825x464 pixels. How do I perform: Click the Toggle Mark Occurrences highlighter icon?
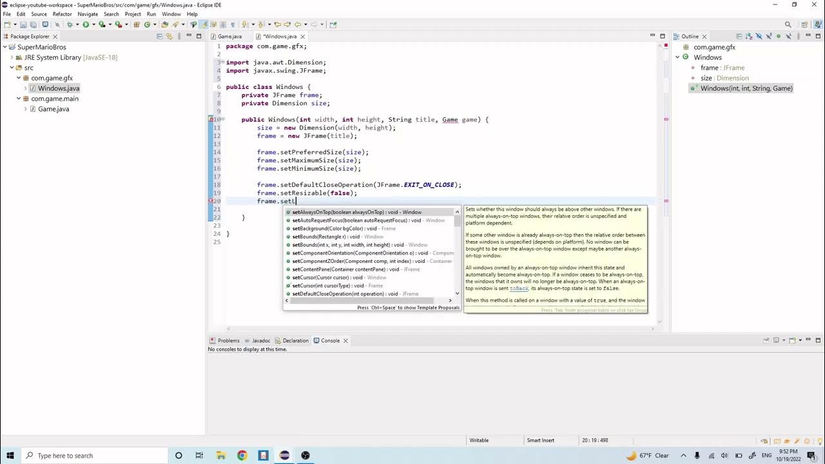202,24
